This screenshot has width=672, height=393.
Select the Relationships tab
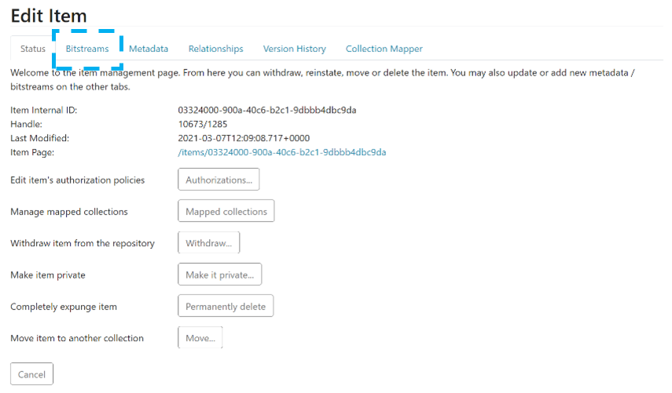coord(215,49)
